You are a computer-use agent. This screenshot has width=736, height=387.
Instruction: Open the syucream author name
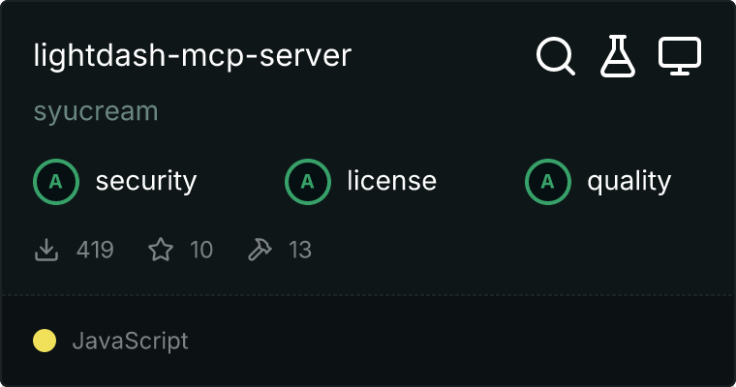pos(95,111)
